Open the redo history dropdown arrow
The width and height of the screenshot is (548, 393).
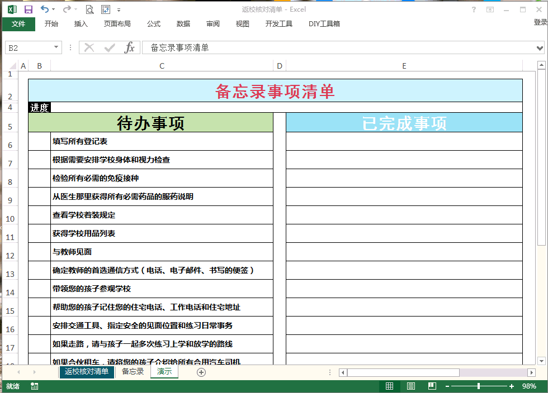[x=76, y=9]
